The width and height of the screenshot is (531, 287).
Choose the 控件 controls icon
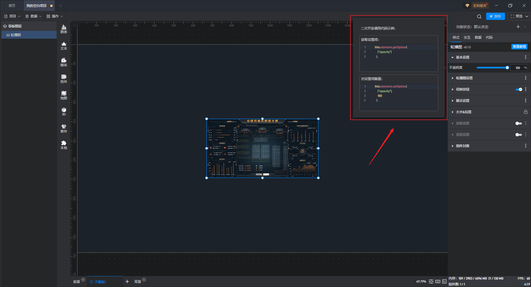(x=64, y=79)
